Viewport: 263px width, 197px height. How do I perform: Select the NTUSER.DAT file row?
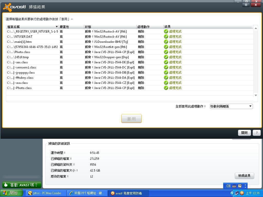point(129,36)
